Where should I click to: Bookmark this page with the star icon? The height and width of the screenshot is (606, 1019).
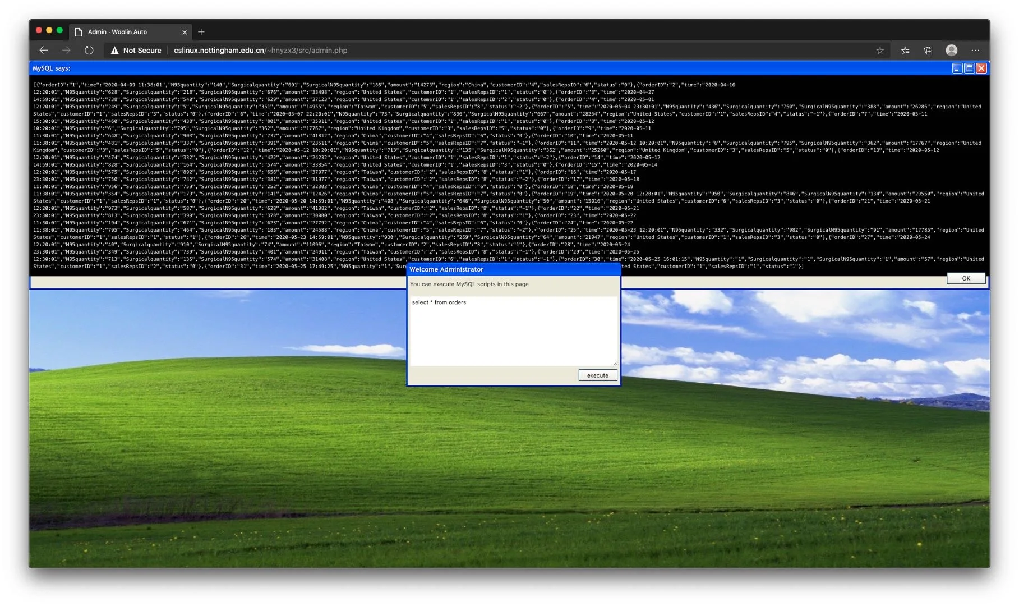tap(880, 50)
